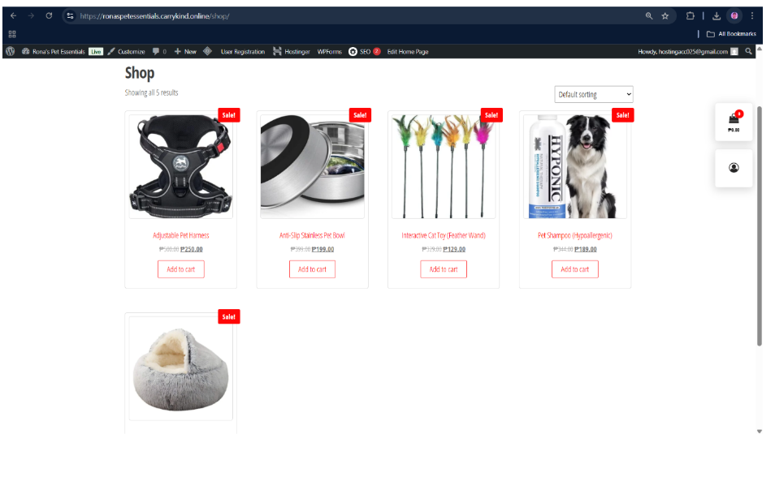This screenshot has width=775, height=477.
Task: Open WPForms admin bar menu
Action: click(x=329, y=51)
